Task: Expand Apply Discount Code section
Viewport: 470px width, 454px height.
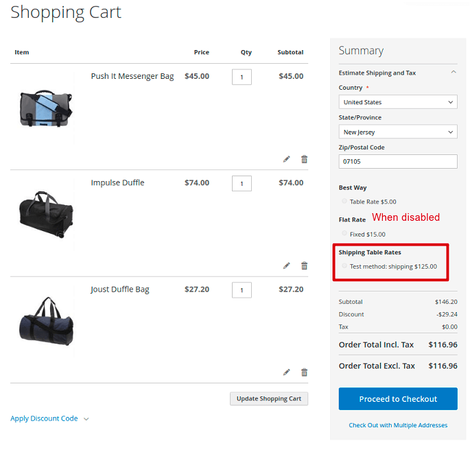Action: pyautogui.click(x=49, y=418)
